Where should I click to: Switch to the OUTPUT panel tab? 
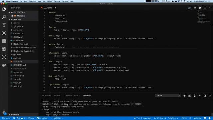point(58,96)
